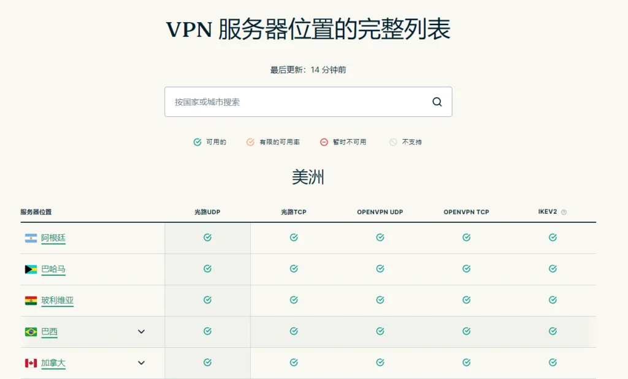628x379 pixels.
Task: Click the Brazil flag icon
Action: (31, 332)
